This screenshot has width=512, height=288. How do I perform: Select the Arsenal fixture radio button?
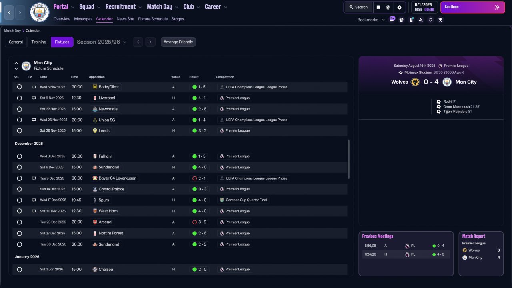coord(19,222)
